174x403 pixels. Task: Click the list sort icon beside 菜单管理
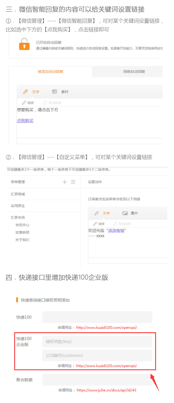pos(73,182)
